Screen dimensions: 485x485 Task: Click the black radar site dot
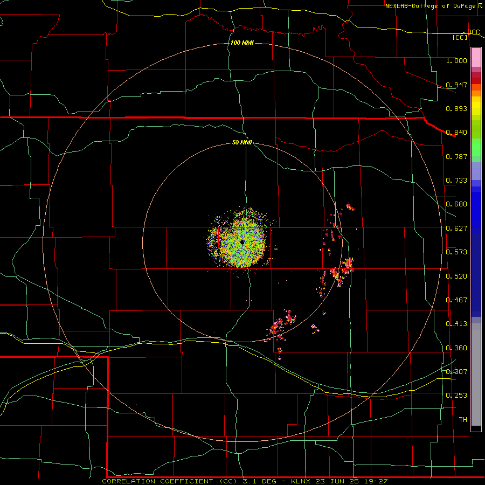point(242,242)
